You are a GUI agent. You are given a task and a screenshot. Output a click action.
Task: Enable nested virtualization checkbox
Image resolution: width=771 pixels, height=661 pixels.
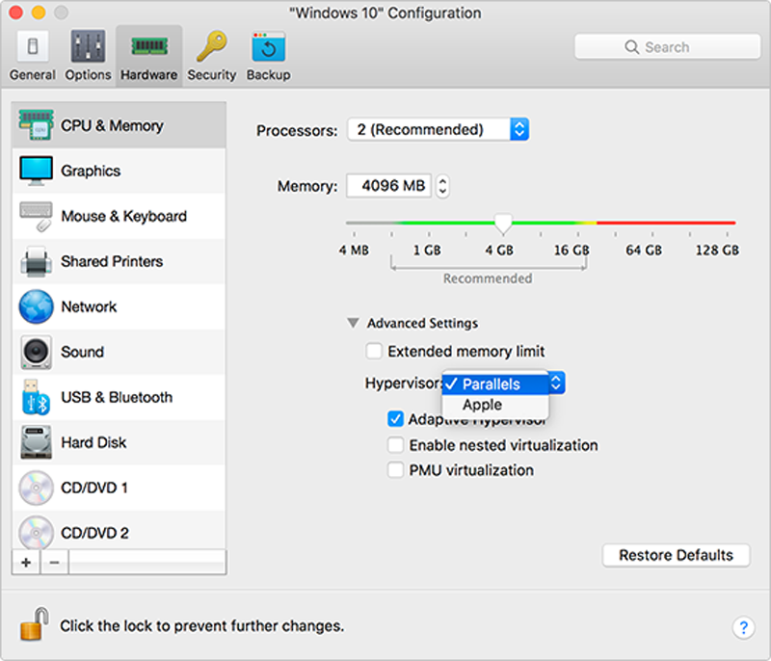pyautogui.click(x=396, y=445)
